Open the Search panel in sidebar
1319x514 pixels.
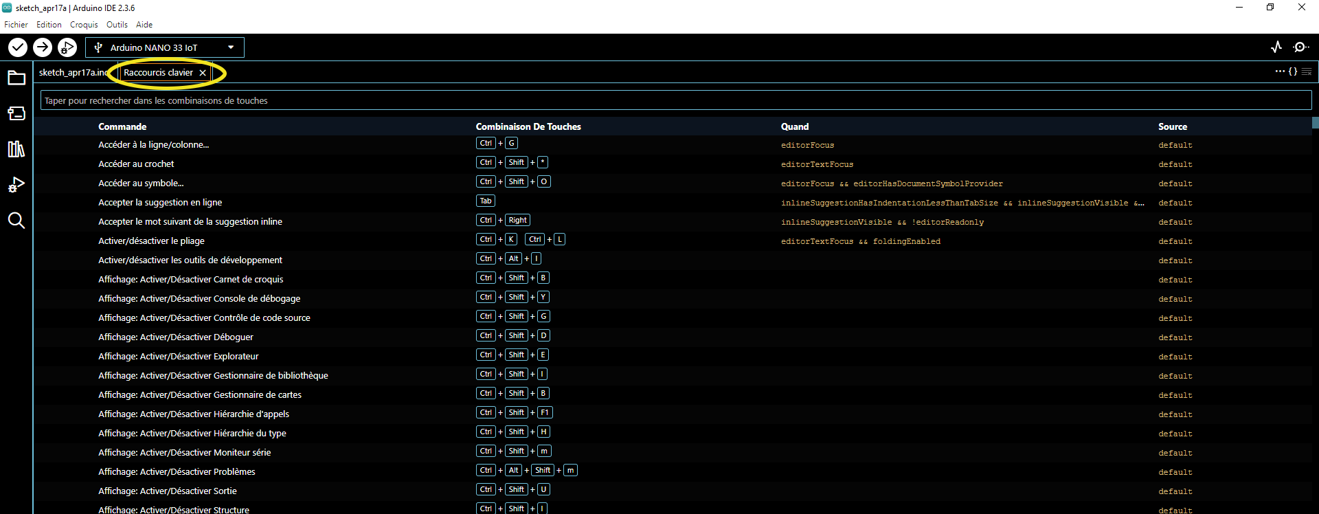[x=16, y=221]
